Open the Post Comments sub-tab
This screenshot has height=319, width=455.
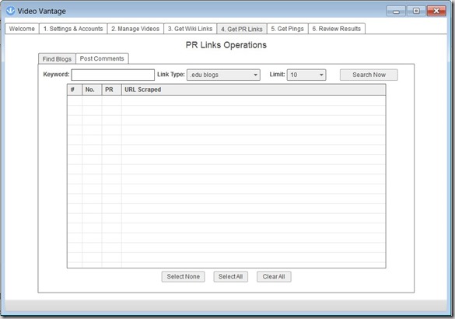click(102, 58)
